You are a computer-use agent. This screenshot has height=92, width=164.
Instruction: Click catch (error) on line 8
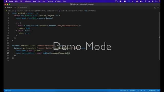click(x=24, y=31)
